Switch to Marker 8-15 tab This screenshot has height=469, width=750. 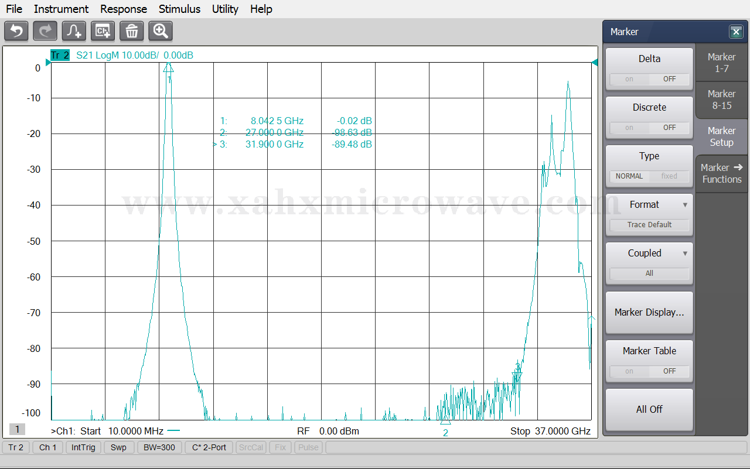[x=721, y=100]
